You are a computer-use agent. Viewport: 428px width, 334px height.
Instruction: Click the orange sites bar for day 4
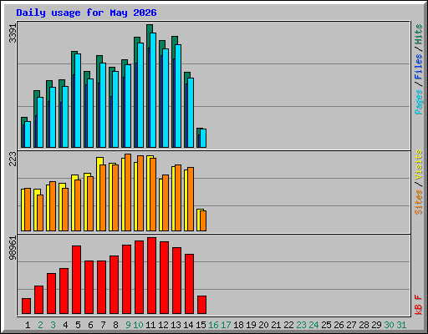[65, 210]
